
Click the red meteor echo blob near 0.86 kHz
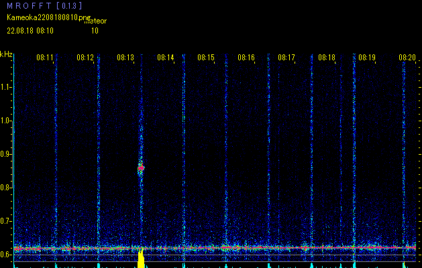(141, 168)
